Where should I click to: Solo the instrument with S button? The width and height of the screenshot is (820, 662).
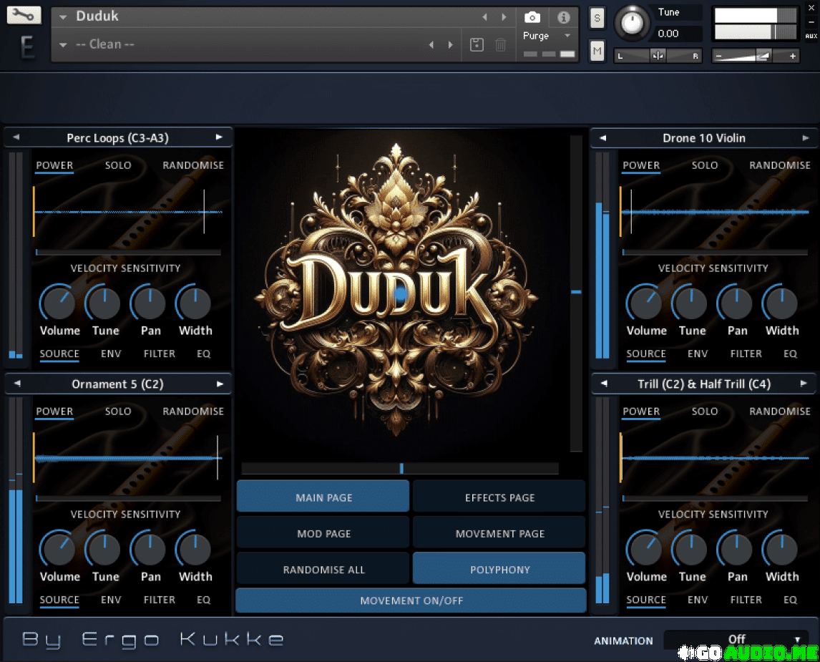pyautogui.click(x=597, y=18)
